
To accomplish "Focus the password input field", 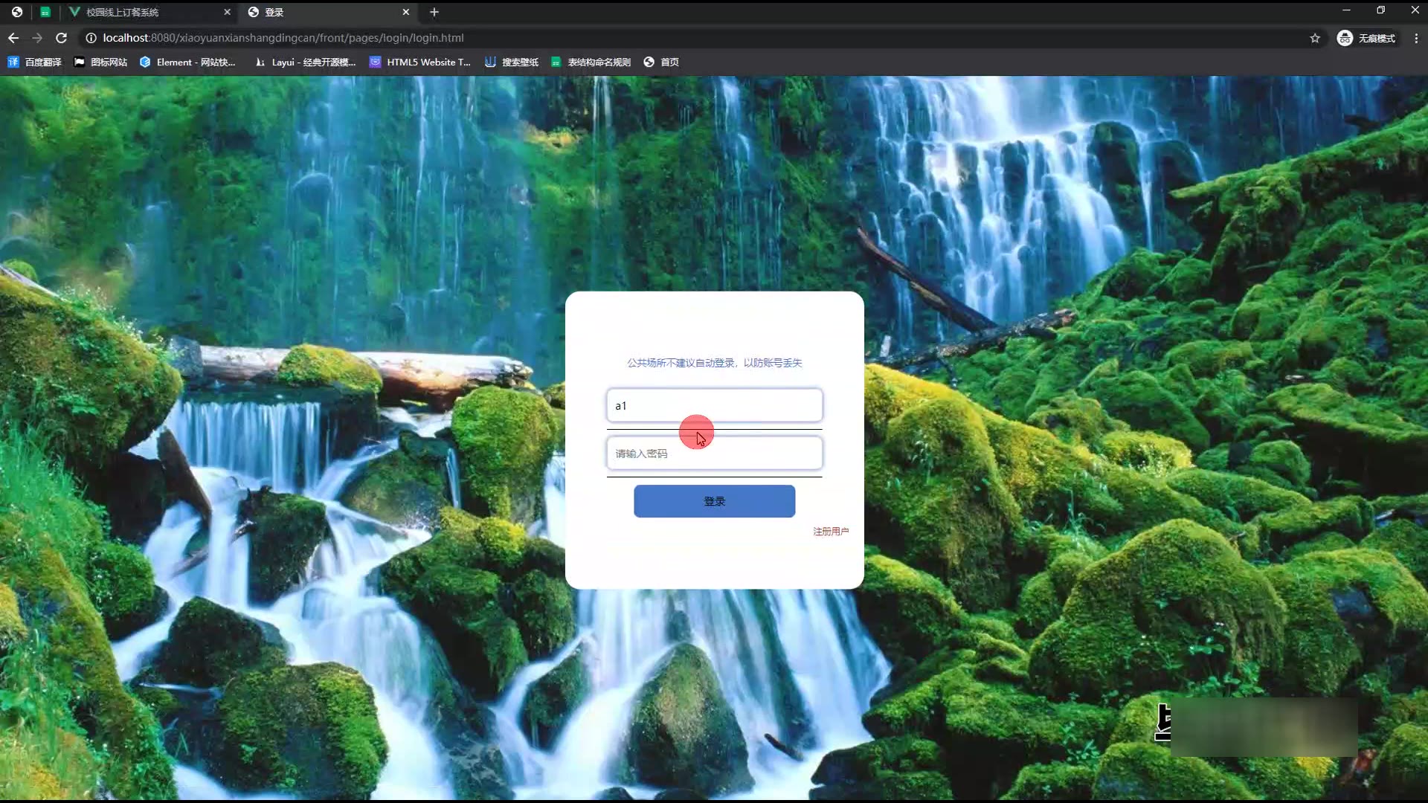I will [x=714, y=454].
